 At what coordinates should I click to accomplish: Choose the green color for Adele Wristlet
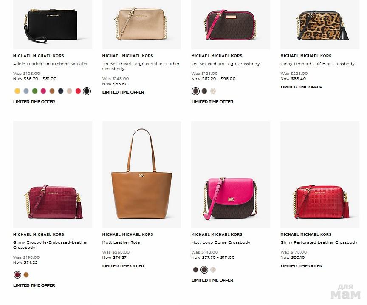pos(35,91)
